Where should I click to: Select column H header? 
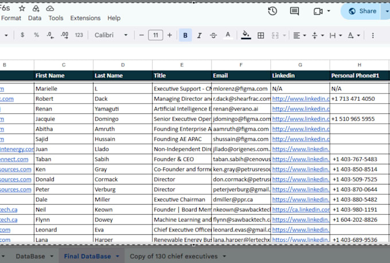click(x=360, y=65)
